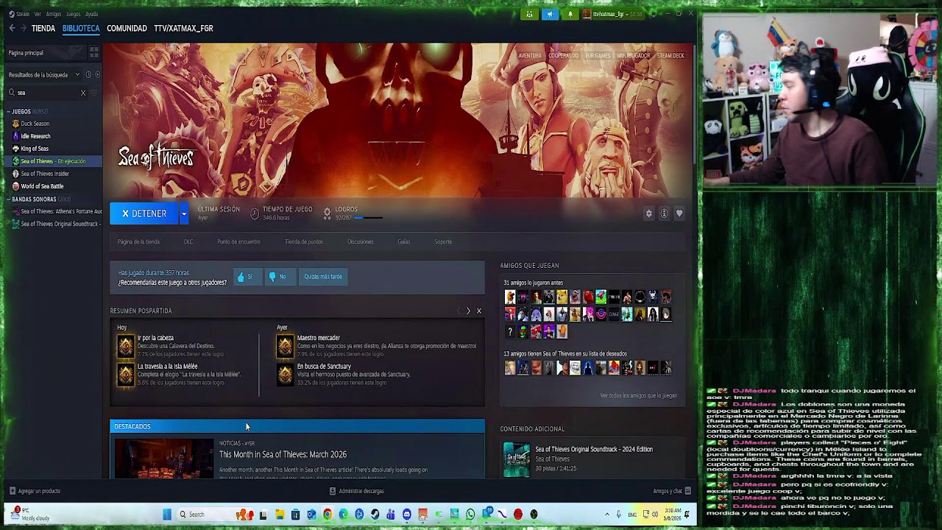This screenshot has width=942, height=530.
Task: Click the library search field
Action: [46, 93]
